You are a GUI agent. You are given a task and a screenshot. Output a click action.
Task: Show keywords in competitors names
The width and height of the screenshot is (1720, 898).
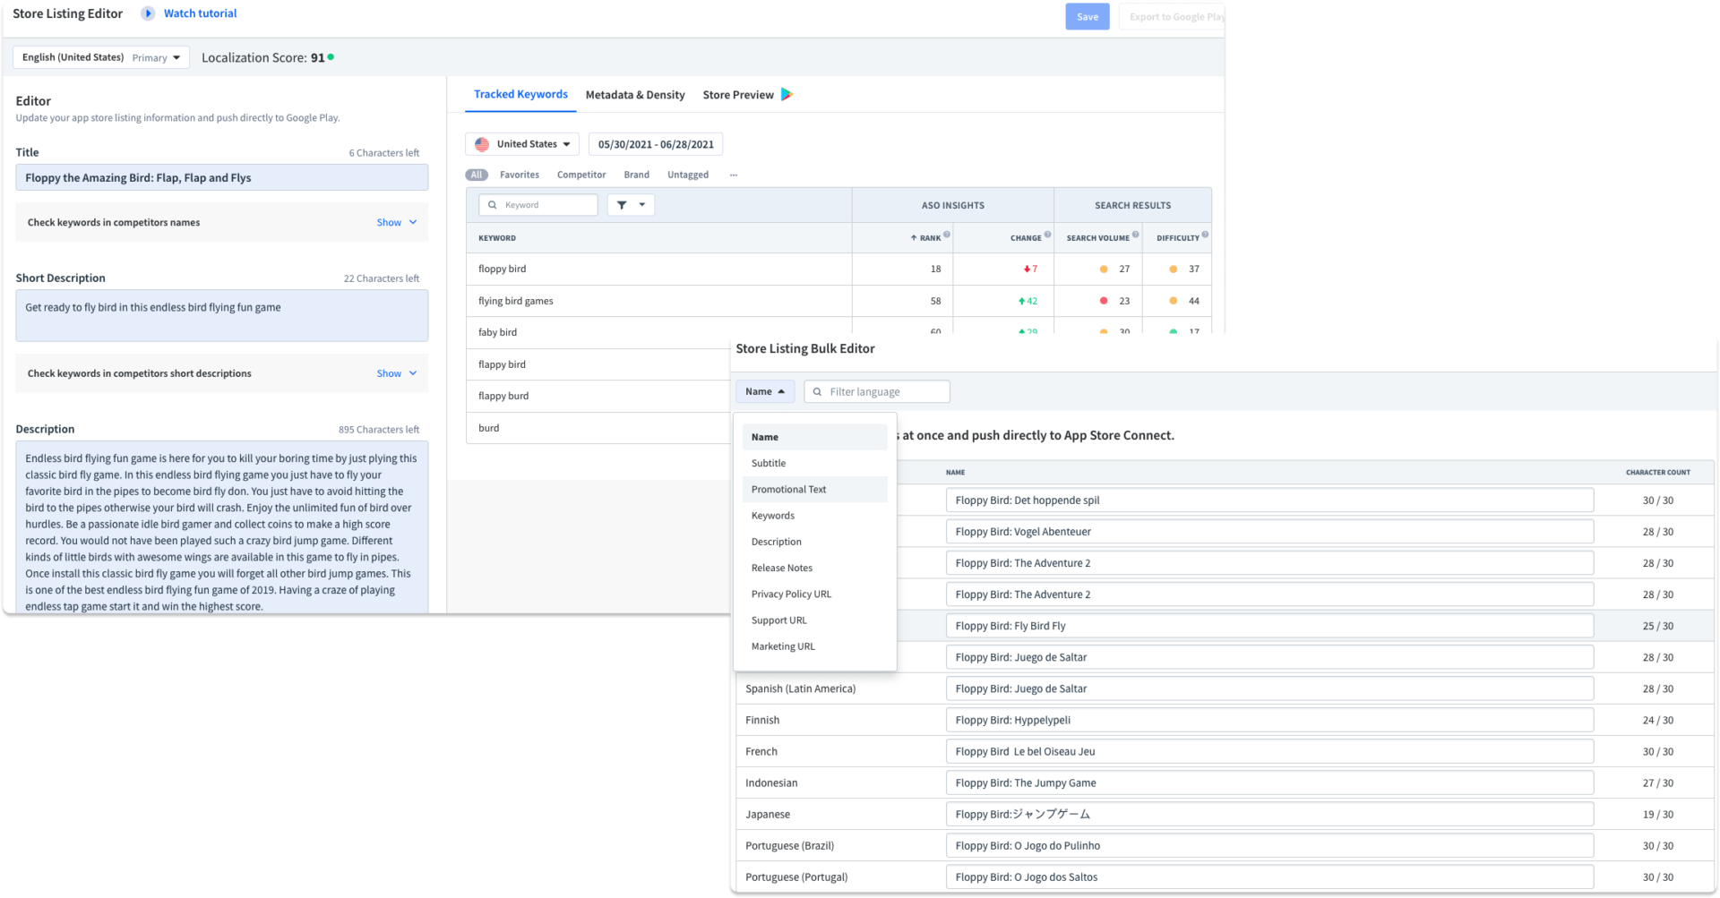(397, 222)
